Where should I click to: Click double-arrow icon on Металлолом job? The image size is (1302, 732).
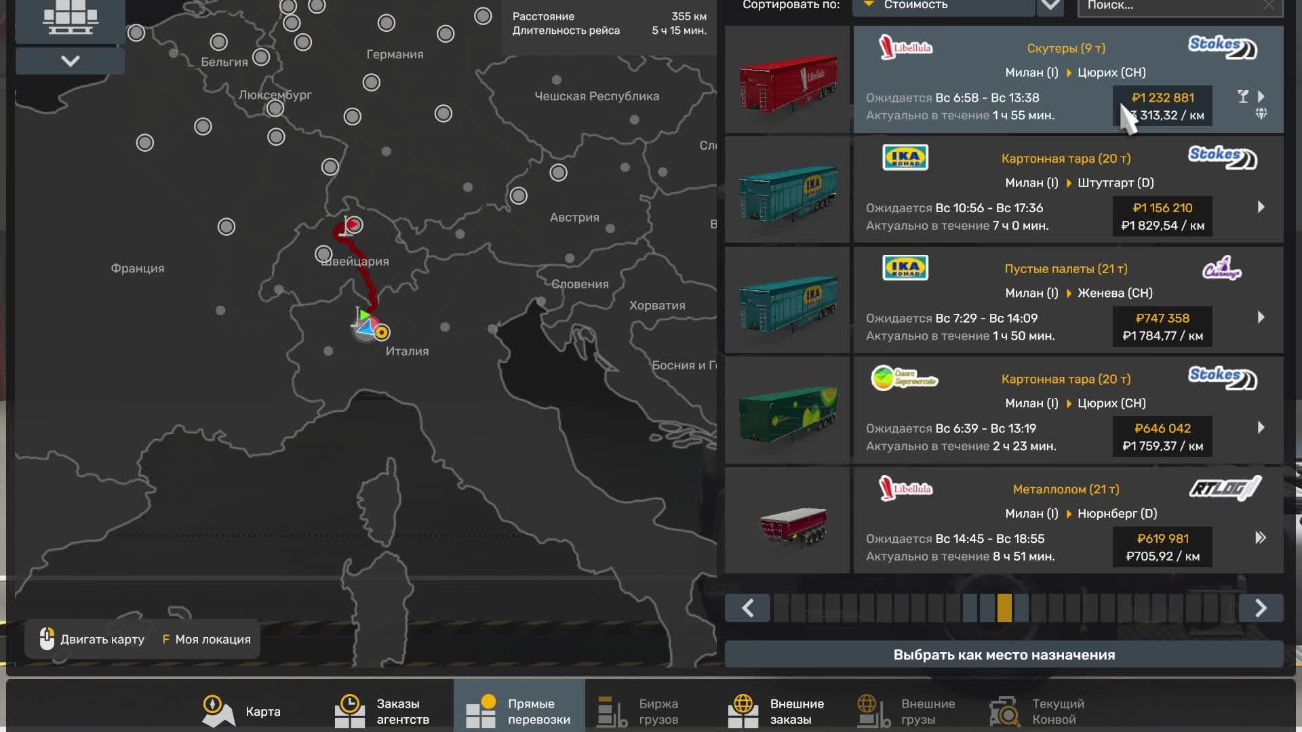click(1260, 537)
